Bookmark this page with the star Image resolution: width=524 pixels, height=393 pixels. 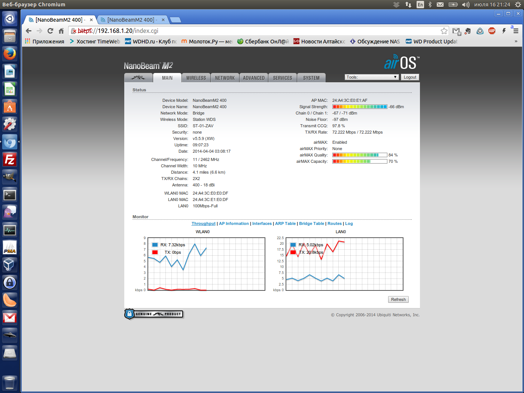444,31
